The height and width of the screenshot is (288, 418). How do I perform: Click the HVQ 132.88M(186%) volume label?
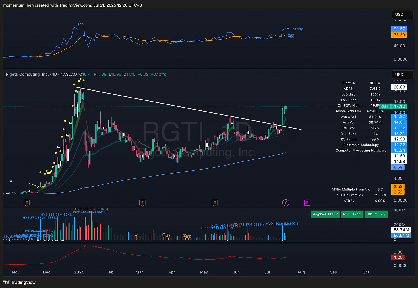pos(218,228)
